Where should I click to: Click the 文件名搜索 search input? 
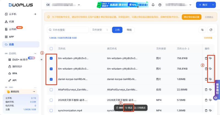68,30
